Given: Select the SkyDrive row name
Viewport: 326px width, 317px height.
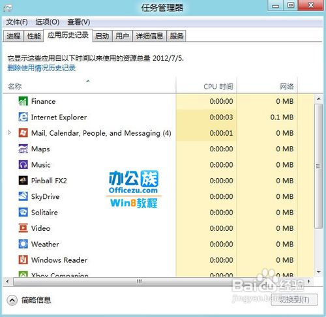Looking at the screenshot, I should coord(45,197).
